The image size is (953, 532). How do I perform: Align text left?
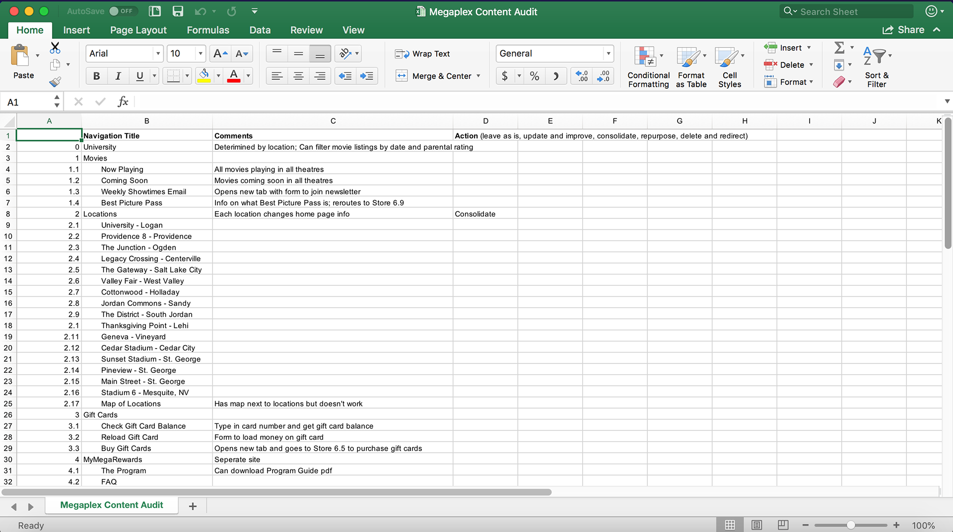pos(277,76)
